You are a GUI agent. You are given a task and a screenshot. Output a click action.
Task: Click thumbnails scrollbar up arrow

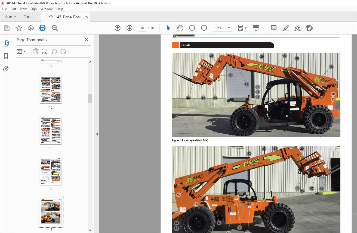click(x=90, y=62)
